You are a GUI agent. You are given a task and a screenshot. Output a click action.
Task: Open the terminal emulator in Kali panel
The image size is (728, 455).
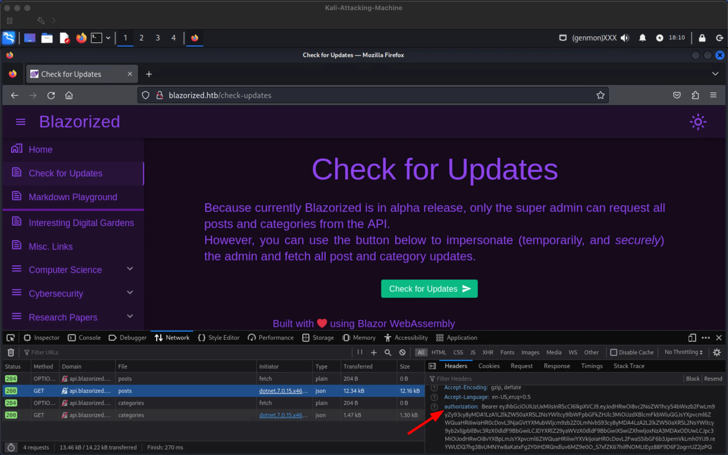tap(97, 38)
